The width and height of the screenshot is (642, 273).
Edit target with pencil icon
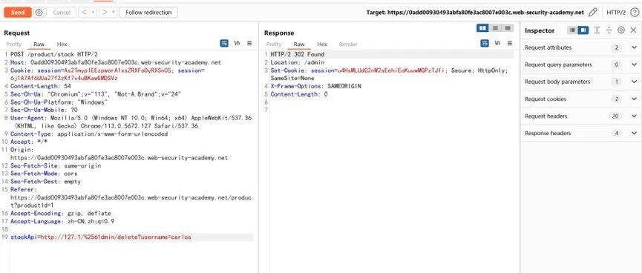tap(592, 13)
